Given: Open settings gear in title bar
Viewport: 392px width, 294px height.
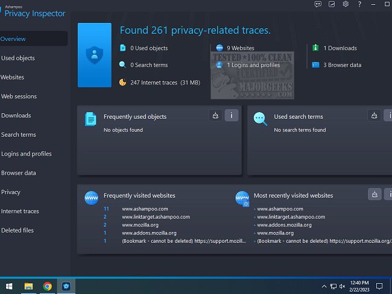Looking at the screenshot, I should pyautogui.click(x=346, y=4).
